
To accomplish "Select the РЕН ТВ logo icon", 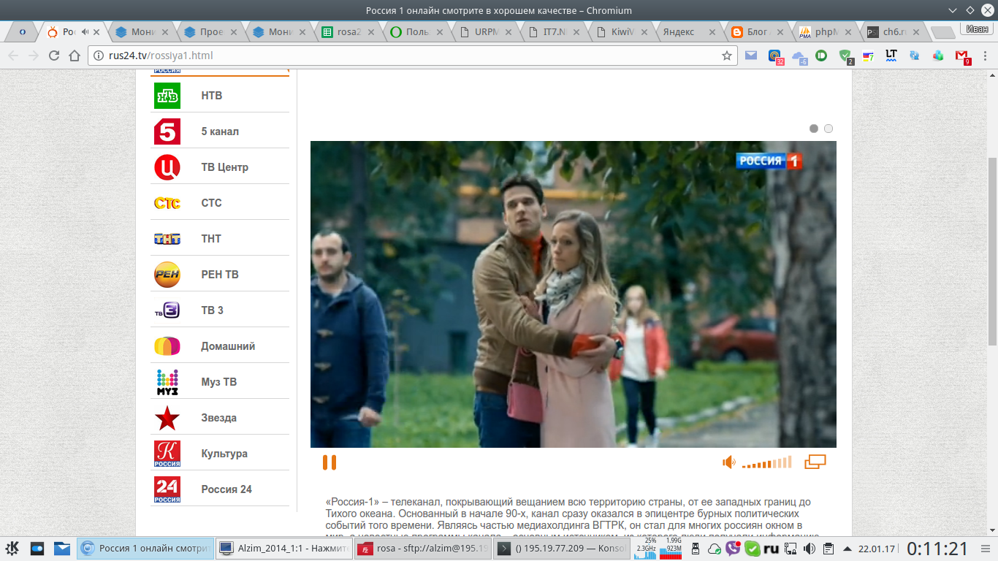I will (x=167, y=275).
